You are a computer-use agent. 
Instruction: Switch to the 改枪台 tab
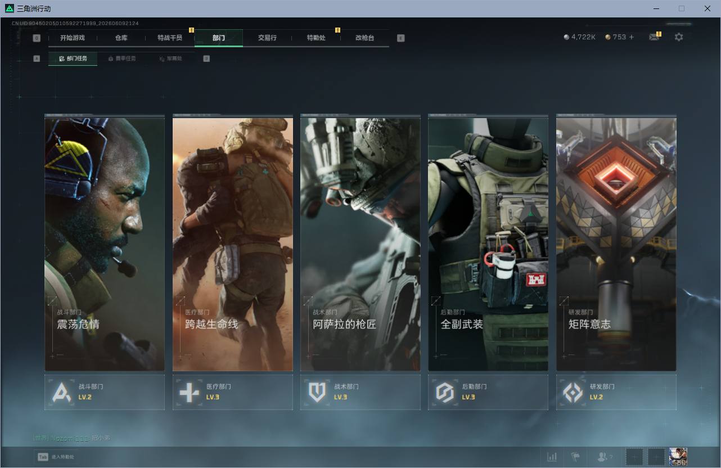(364, 38)
